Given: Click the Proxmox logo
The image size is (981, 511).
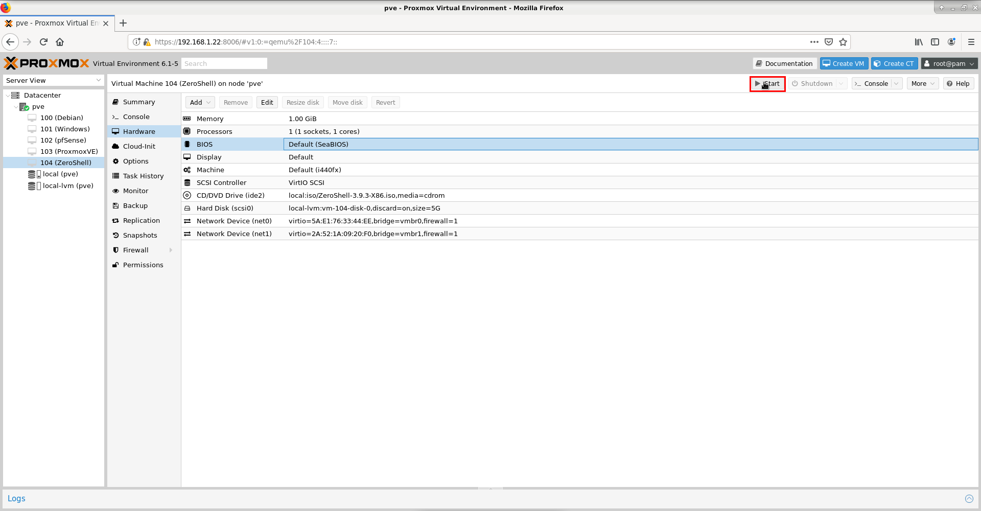Looking at the screenshot, I should [46, 63].
